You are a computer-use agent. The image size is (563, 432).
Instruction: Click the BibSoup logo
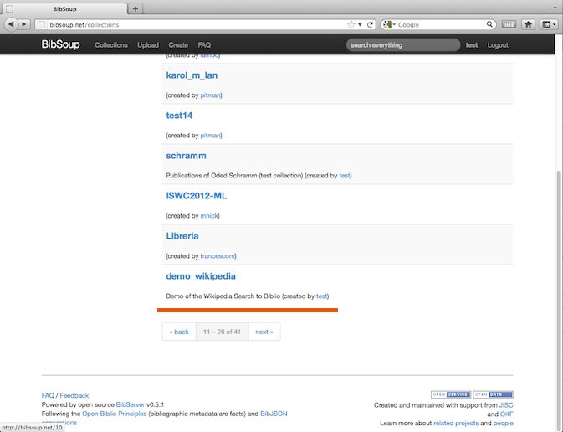point(60,44)
